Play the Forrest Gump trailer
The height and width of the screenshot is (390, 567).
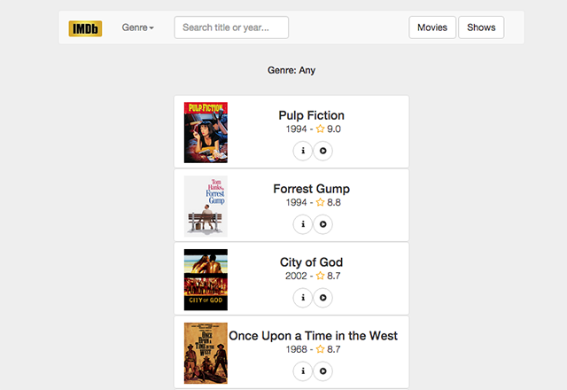[322, 224]
